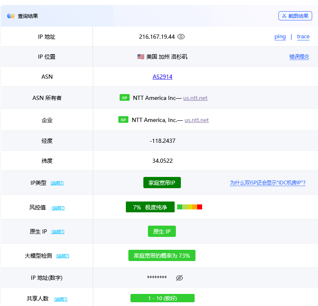Viewport: 318px width, 306px height.
Task: Click the masked ******** value
Action: pyautogui.click(x=157, y=277)
